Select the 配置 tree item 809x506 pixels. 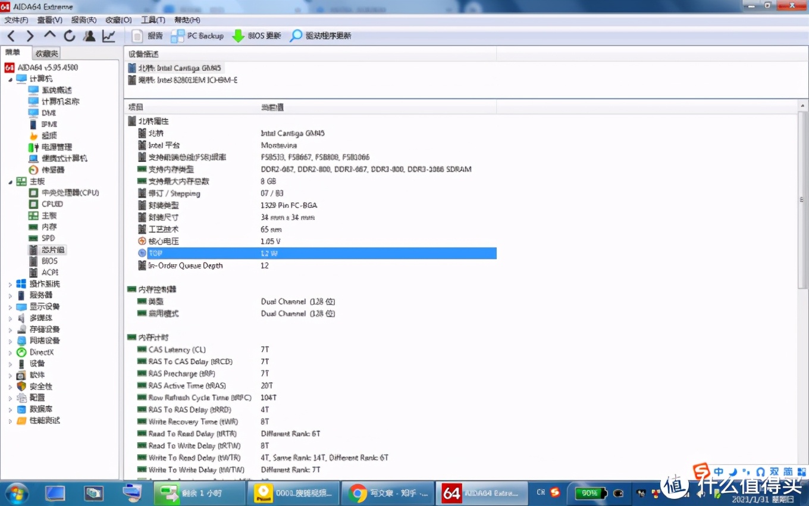click(x=31, y=398)
